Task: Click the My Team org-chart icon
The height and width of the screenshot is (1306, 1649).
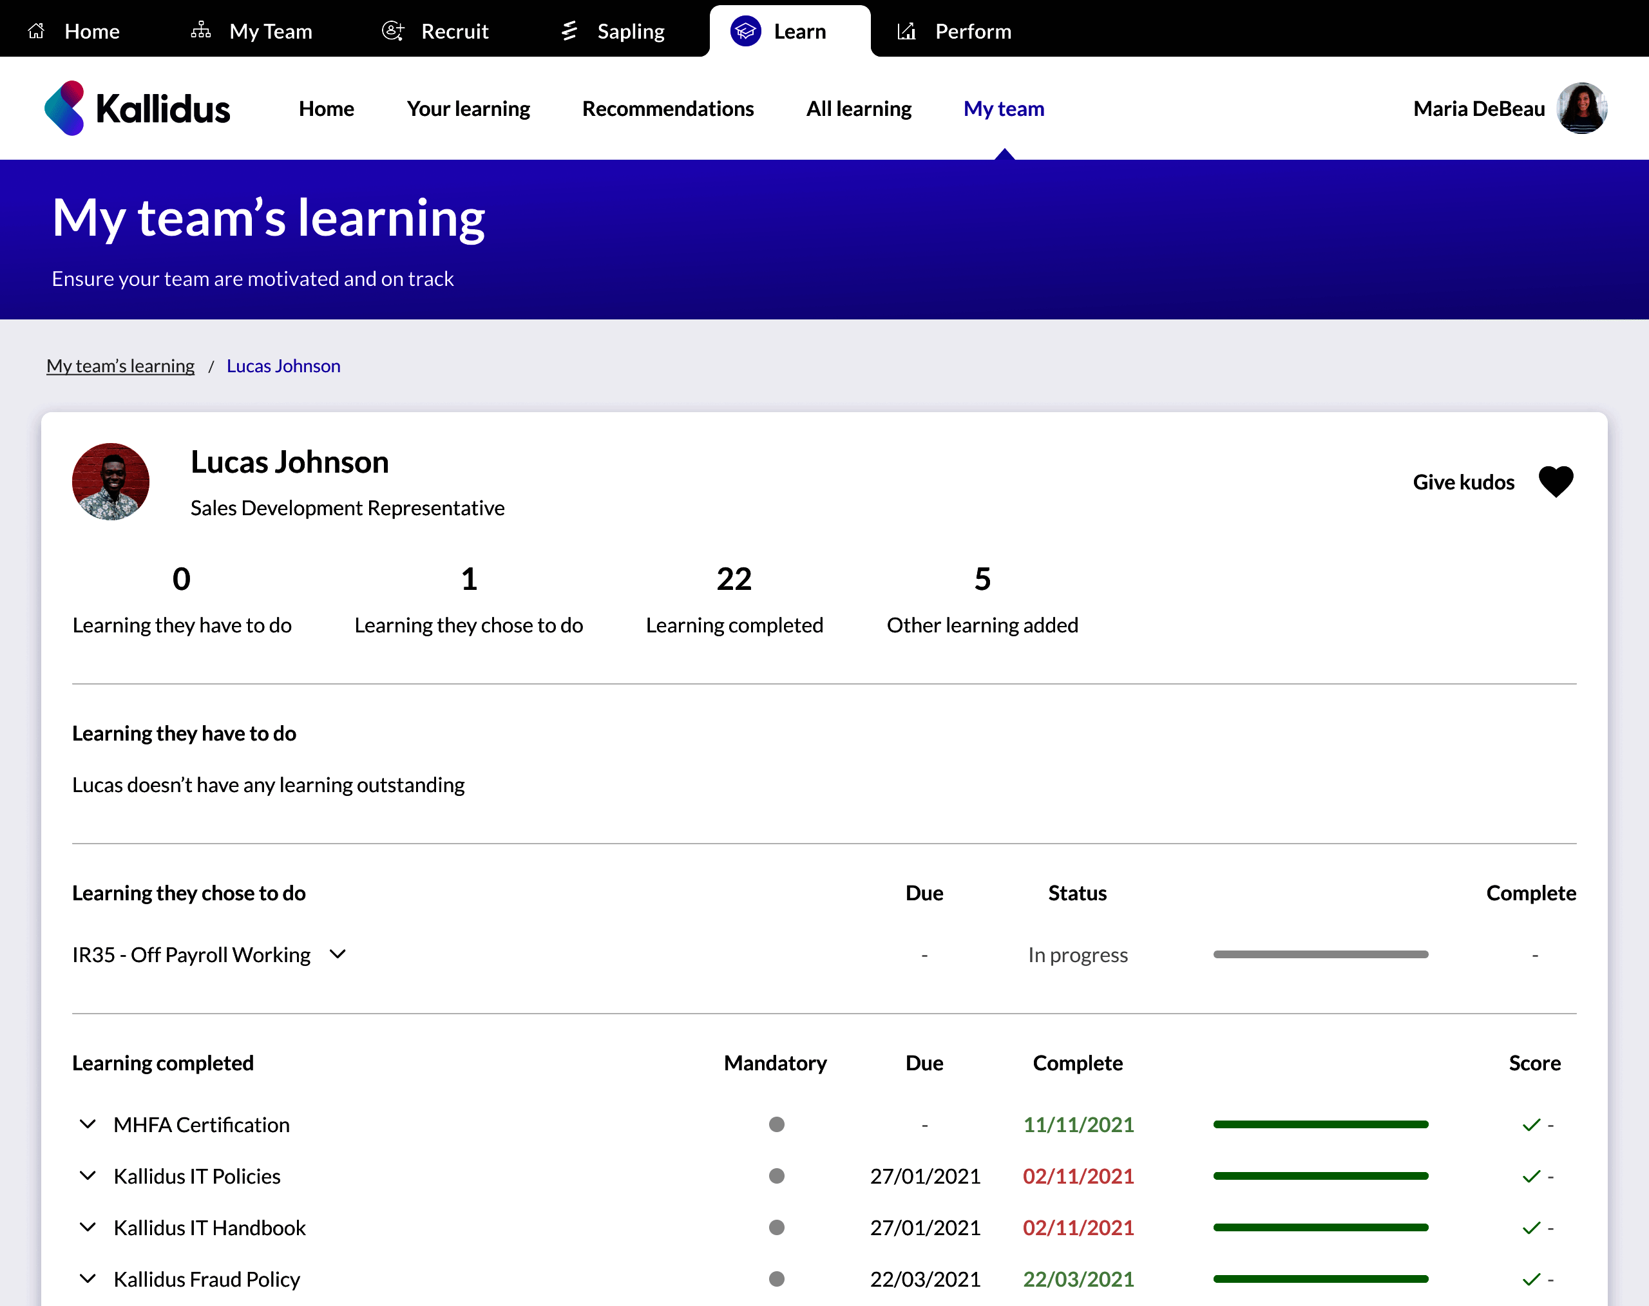Action: pyautogui.click(x=201, y=30)
